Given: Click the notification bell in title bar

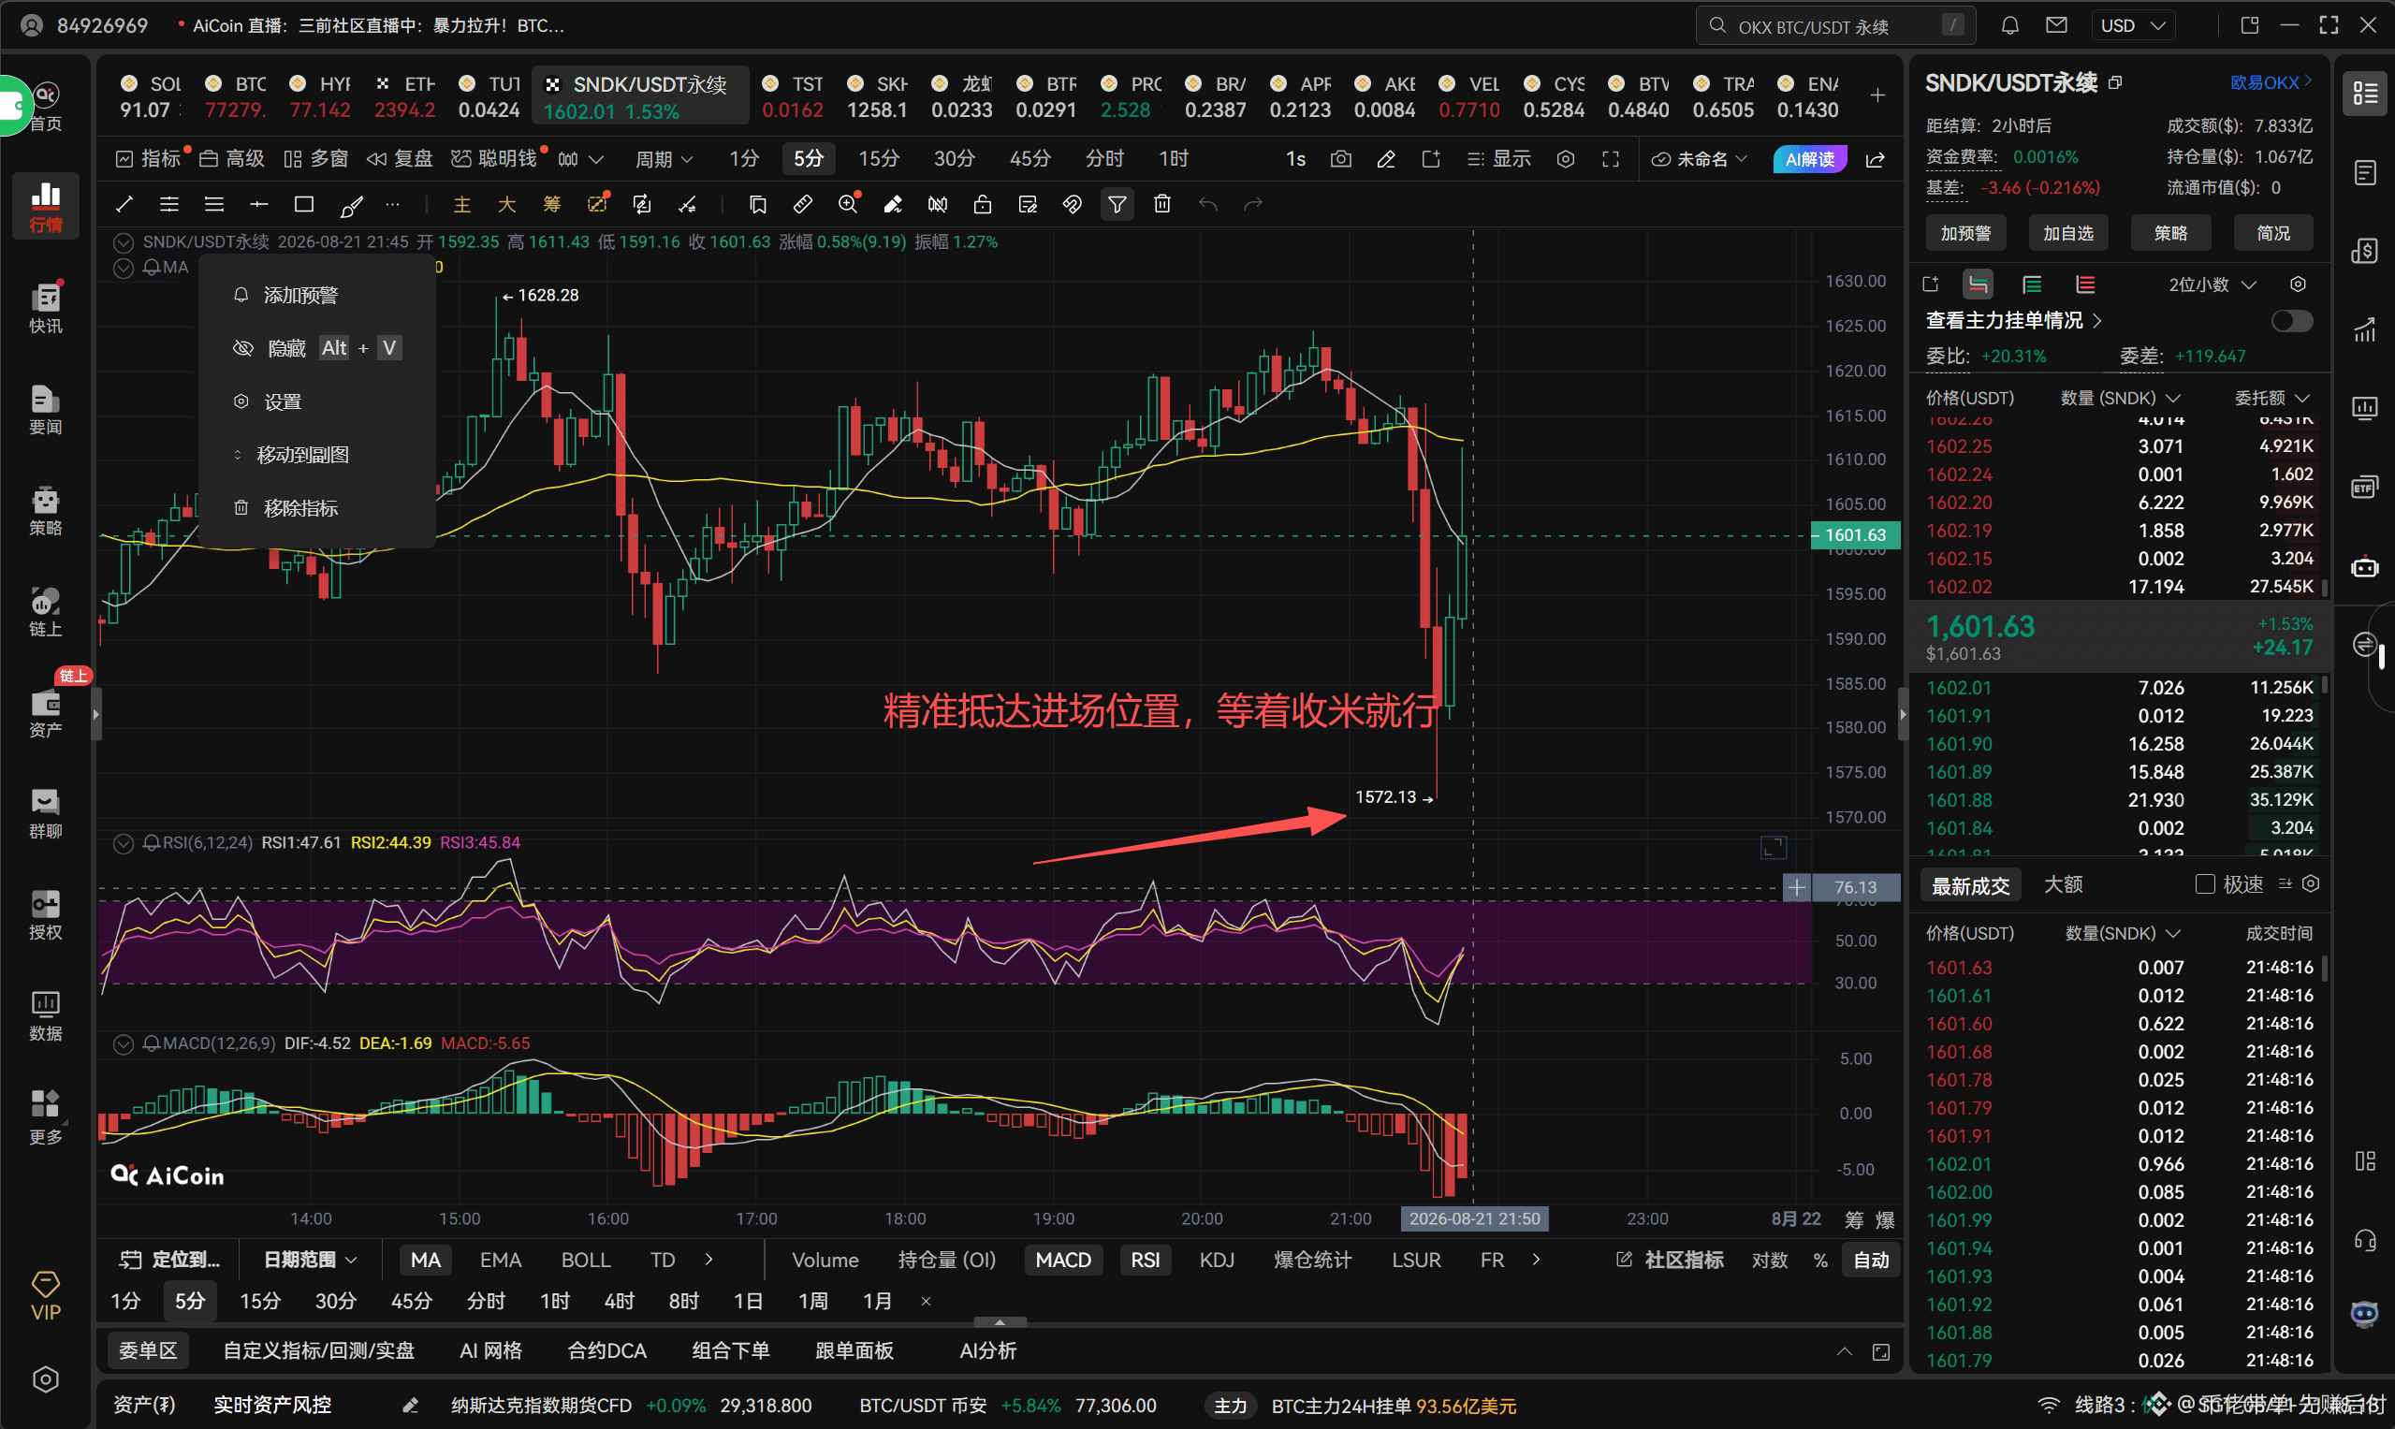Looking at the screenshot, I should click(x=2009, y=26).
